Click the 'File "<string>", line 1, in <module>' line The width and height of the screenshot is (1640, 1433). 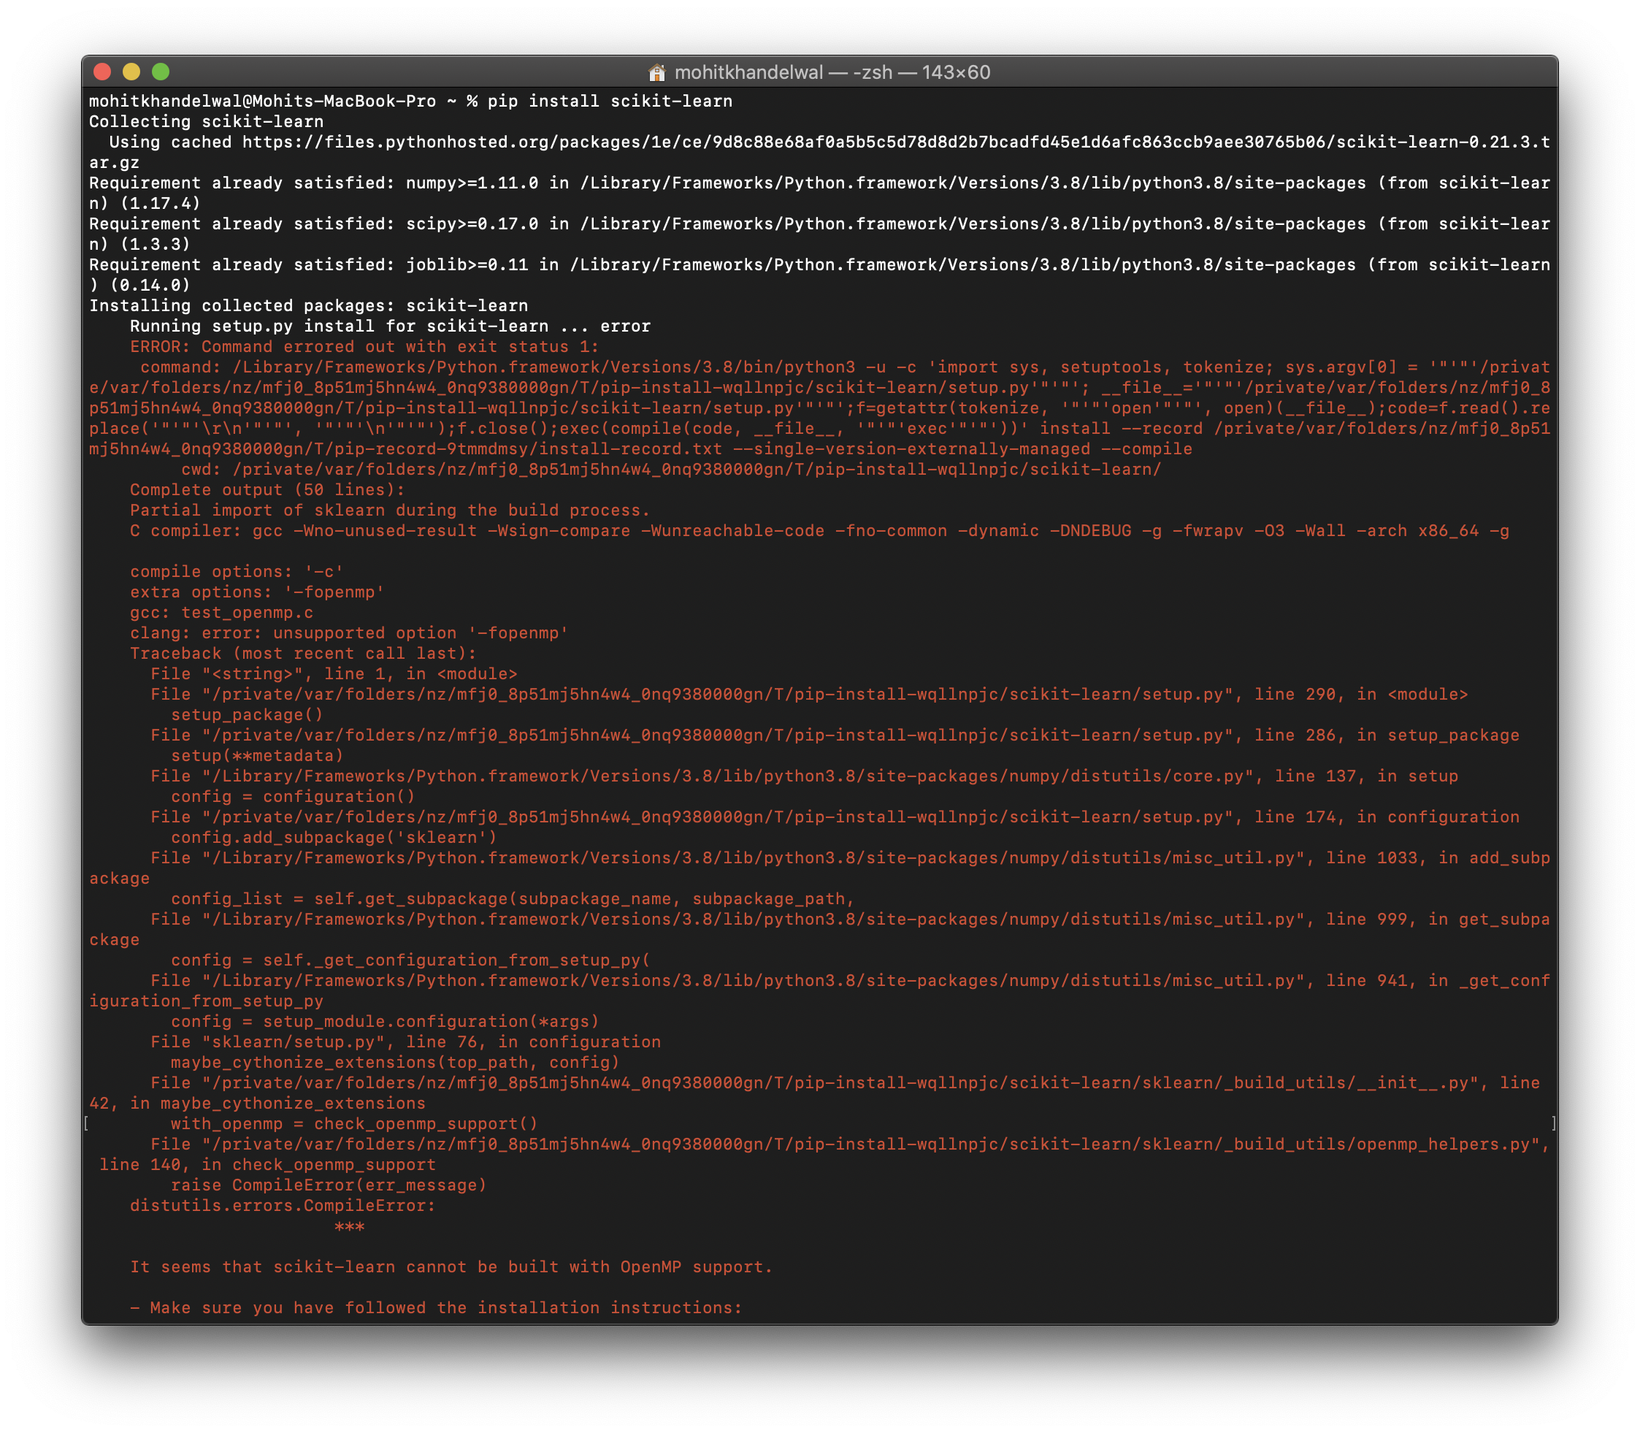click(334, 674)
